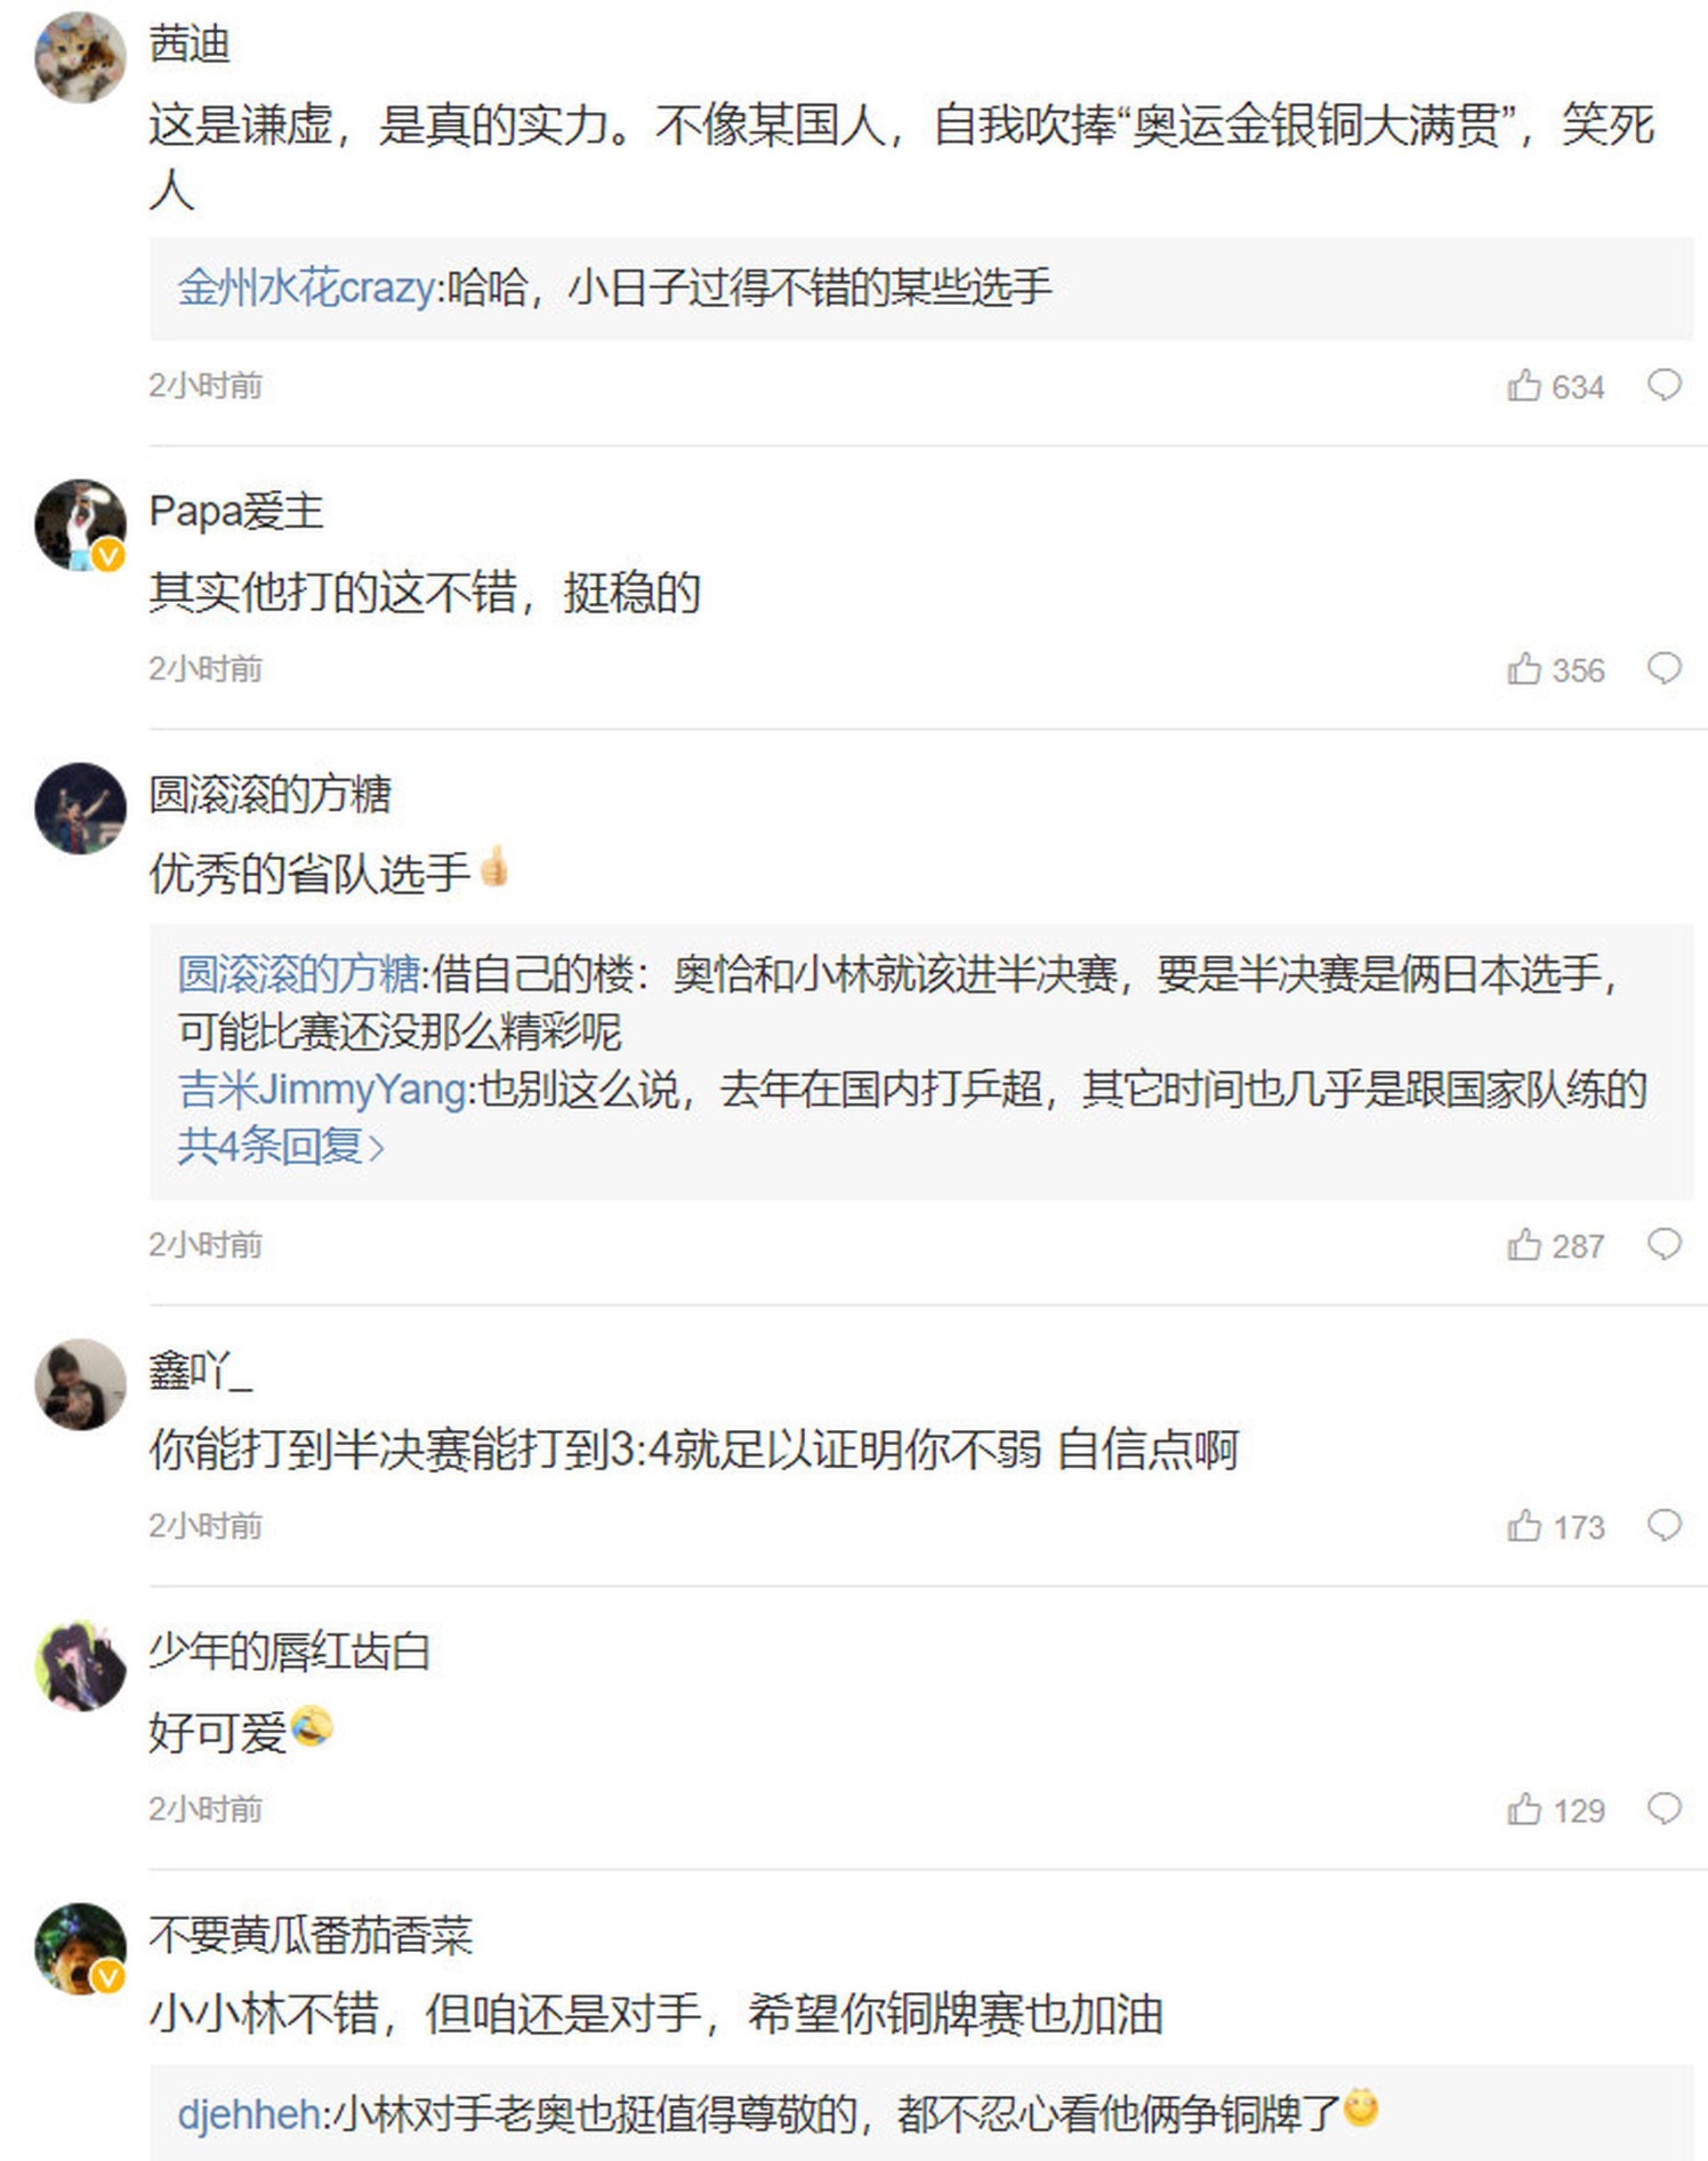Reply to Papa爱主's comment via bubble icon
The width and height of the screenshot is (1708, 2161).
coord(1665,669)
